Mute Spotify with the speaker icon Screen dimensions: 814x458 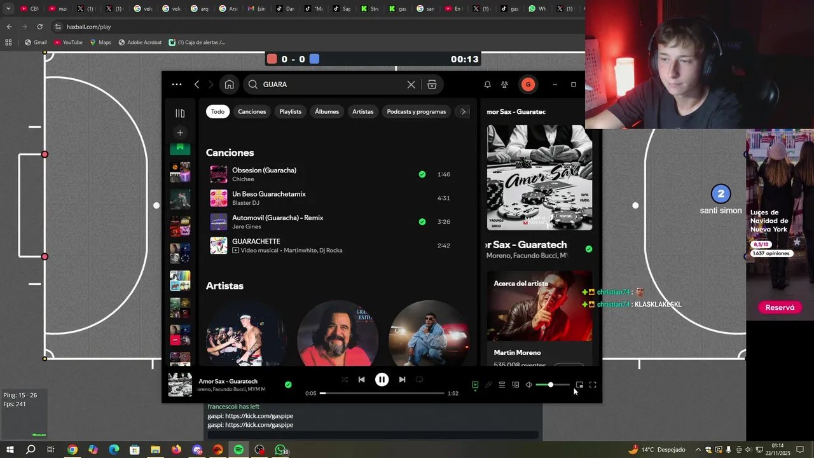point(528,385)
